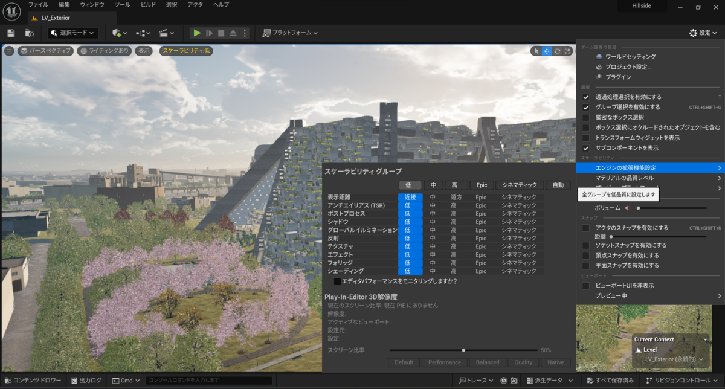Image resolution: width=725 pixels, height=389 pixels.
Task: Click the snap 距離 slider handle
Action: (x=611, y=237)
